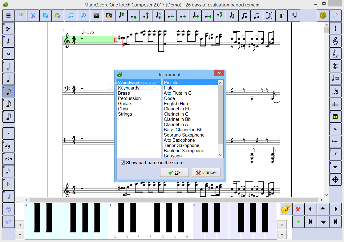Select Keyboards instrument category
Viewport: 344px width, 242px height.
coord(139,88)
